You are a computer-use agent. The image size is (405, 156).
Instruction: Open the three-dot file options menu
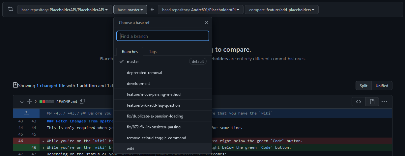(384, 102)
